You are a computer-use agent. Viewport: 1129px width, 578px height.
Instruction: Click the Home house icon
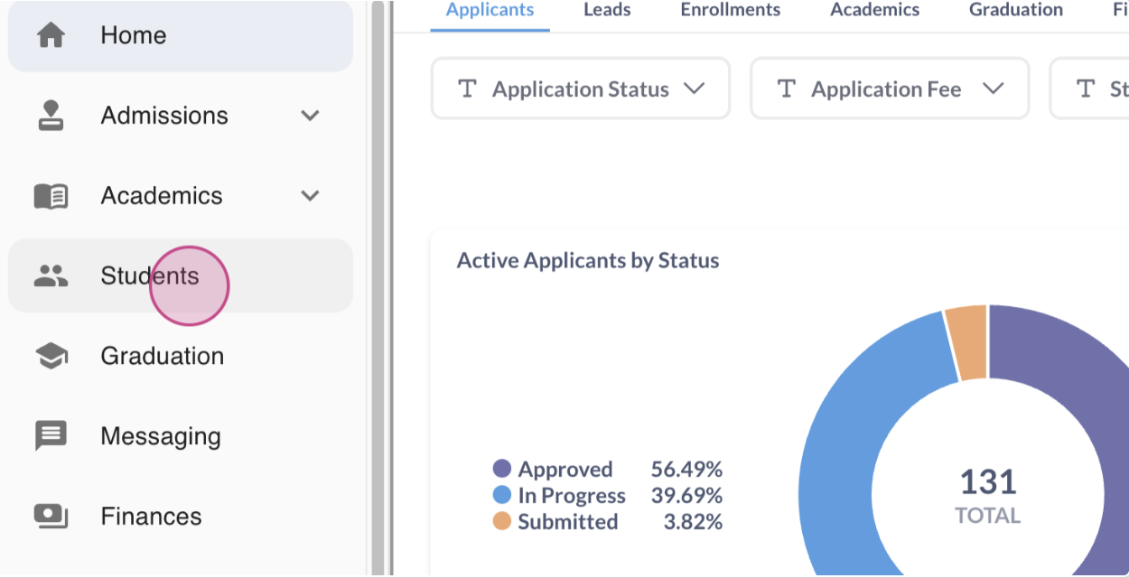[51, 35]
